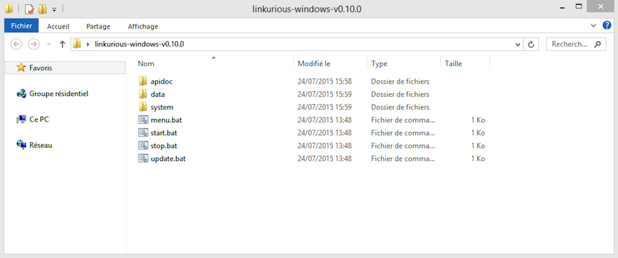Click the Properties quick access icon
Screen dimensions: 618x258
point(29,8)
